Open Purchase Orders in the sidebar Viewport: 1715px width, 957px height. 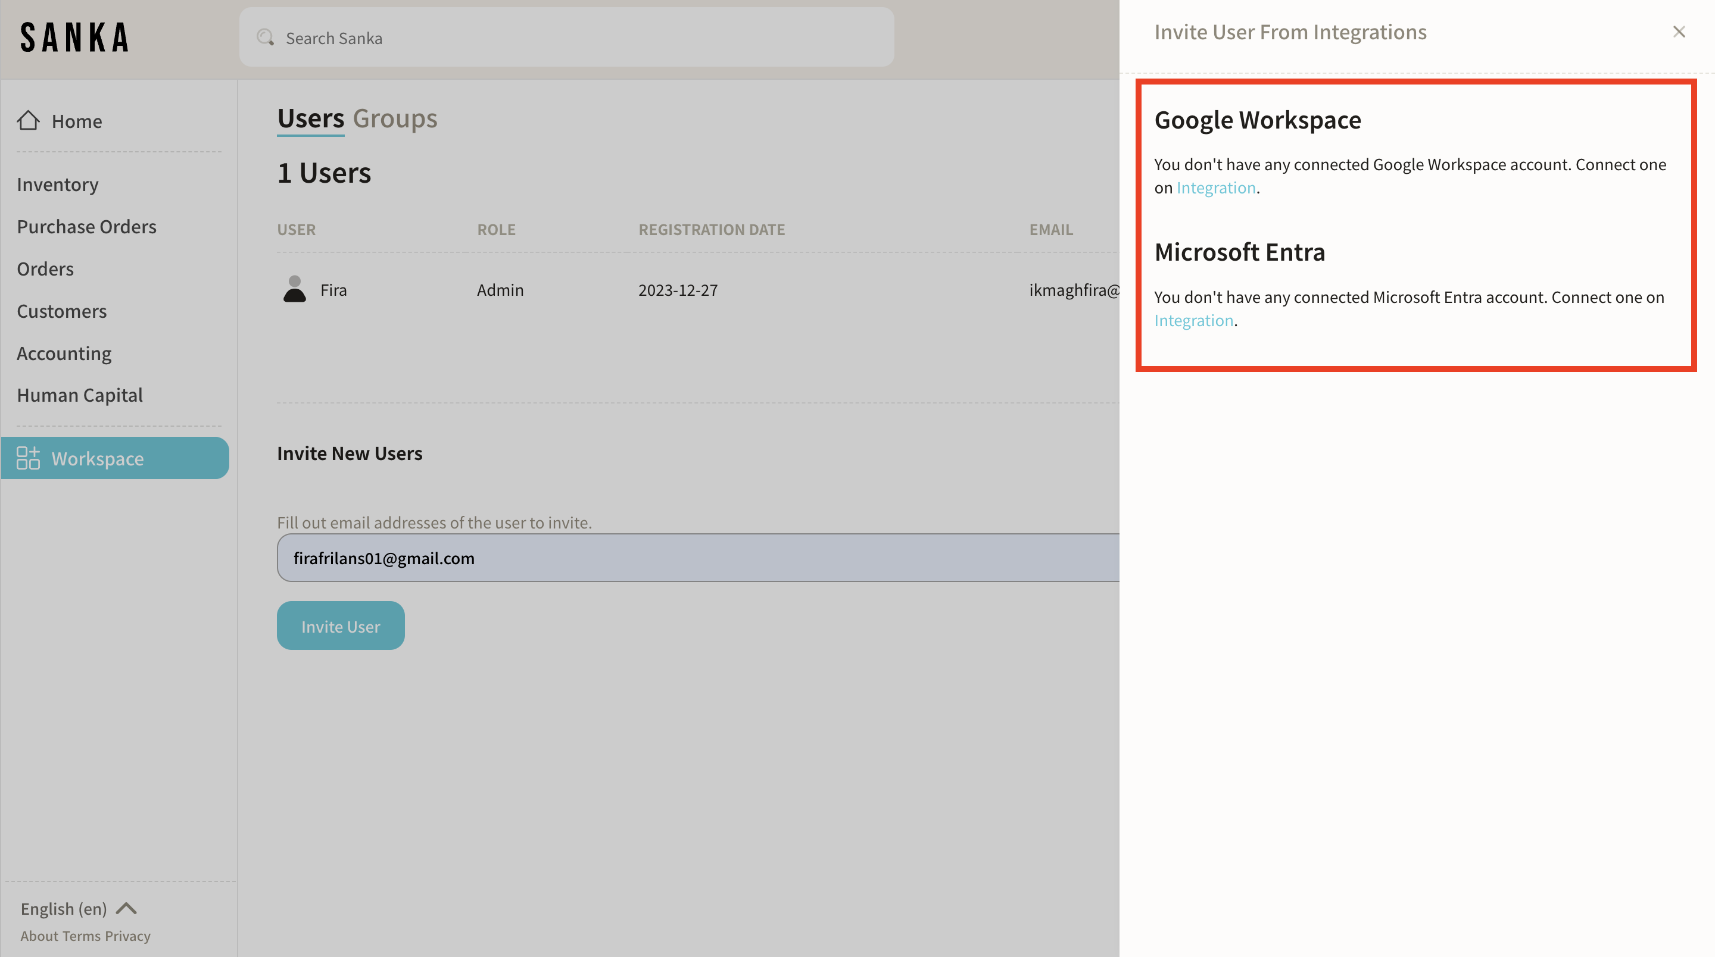(86, 226)
